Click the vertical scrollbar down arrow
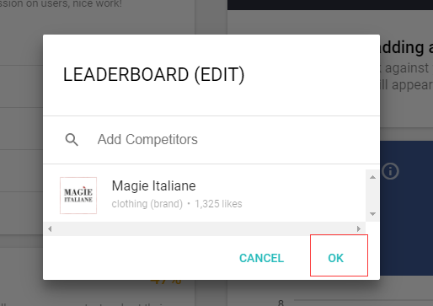 pos(372,214)
